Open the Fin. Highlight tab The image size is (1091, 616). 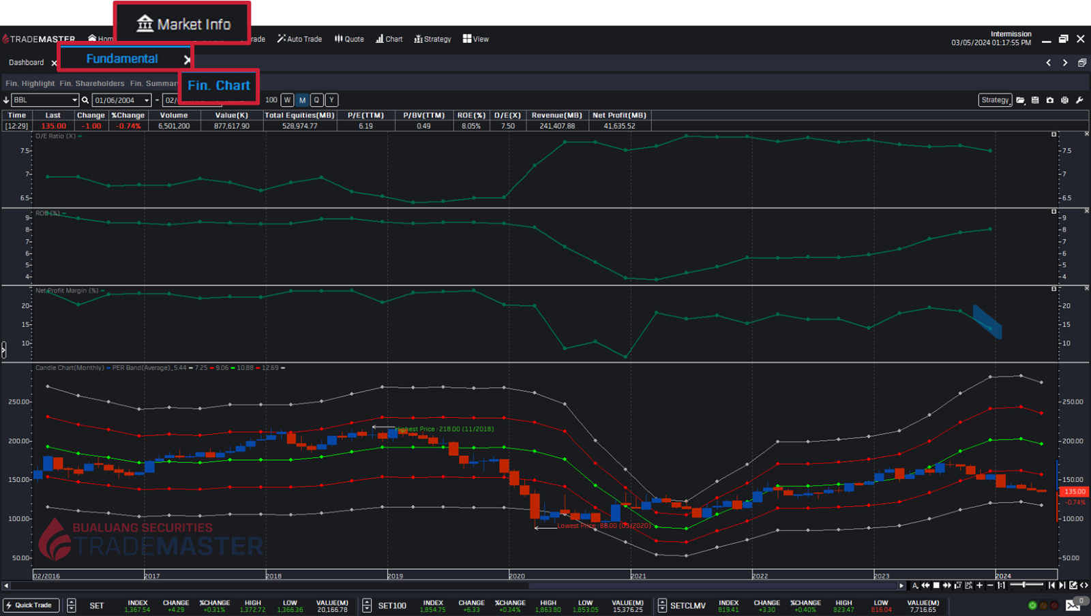[30, 84]
